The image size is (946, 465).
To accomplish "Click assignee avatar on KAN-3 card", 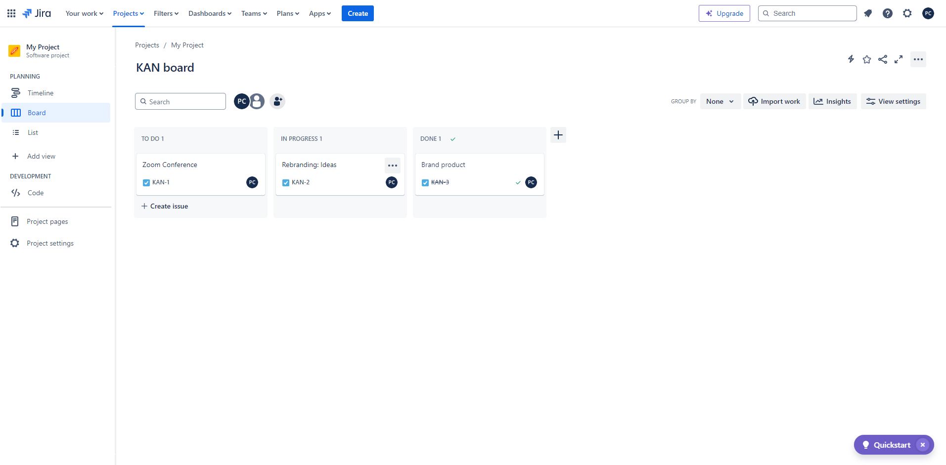I will (531, 182).
